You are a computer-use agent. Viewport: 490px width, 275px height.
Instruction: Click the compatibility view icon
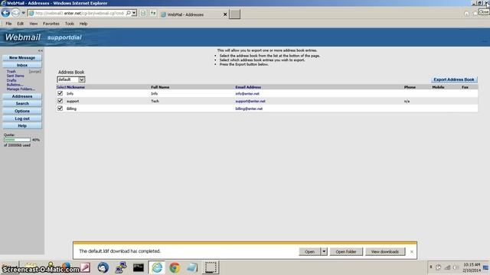(143, 14)
